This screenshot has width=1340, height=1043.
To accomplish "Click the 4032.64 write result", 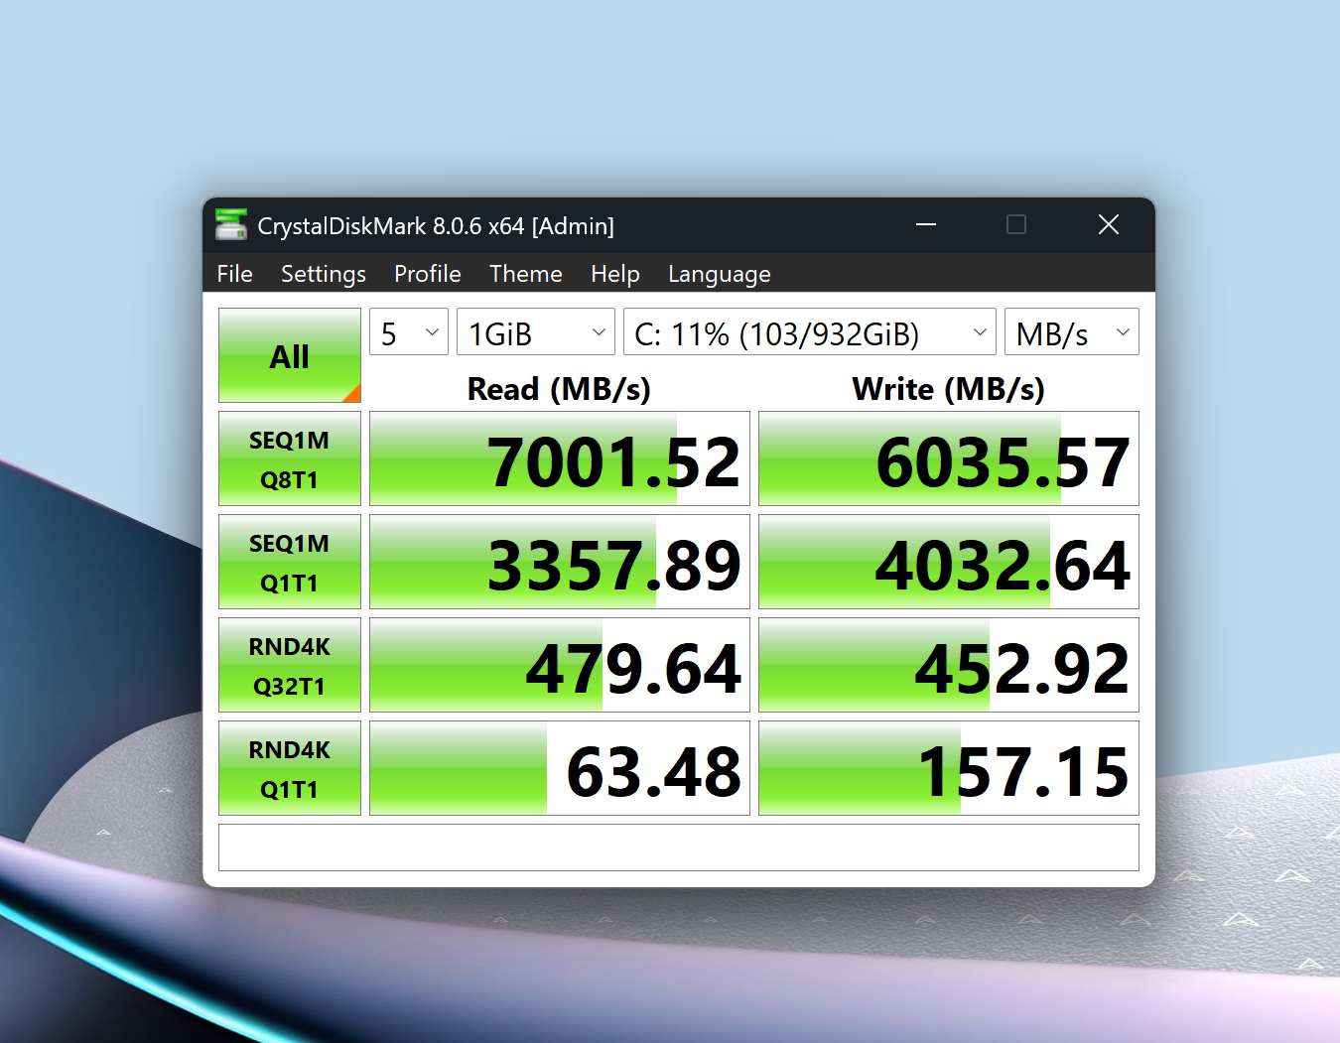I will (x=949, y=562).
